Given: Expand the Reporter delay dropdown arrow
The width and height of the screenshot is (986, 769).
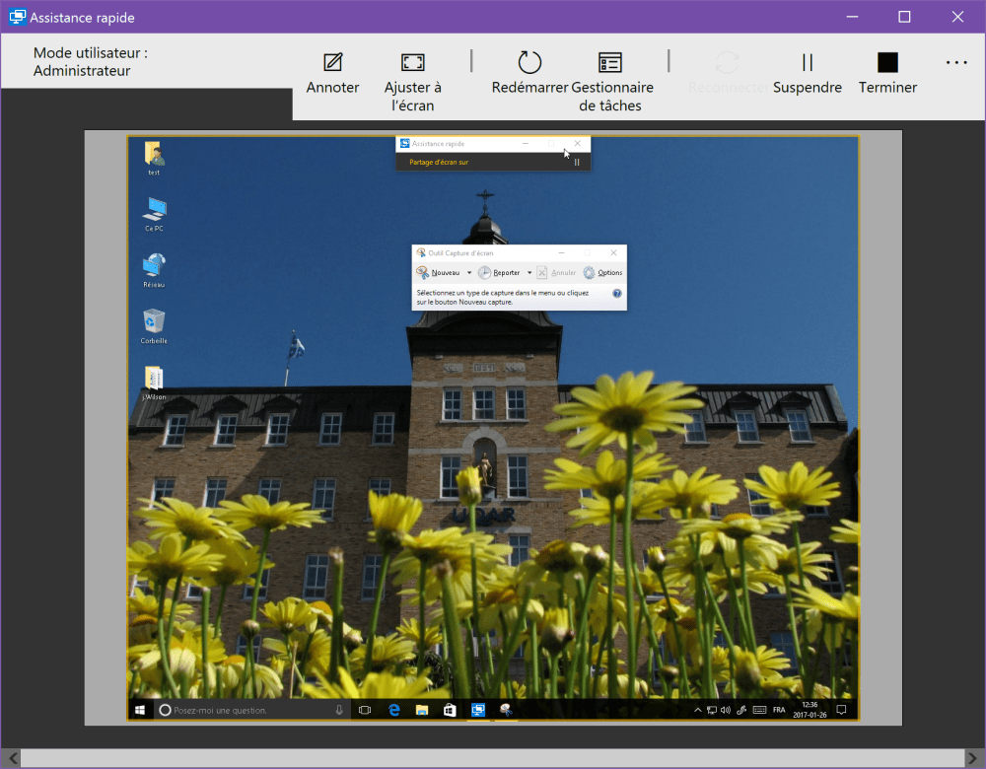Looking at the screenshot, I should pyautogui.click(x=529, y=273).
